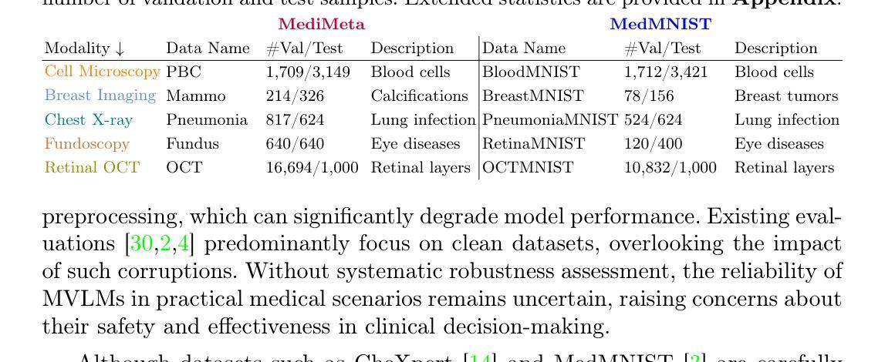Screen dimensions: 885x362
Task: Click the MedMNIST blue heading
Action: [660, 24]
